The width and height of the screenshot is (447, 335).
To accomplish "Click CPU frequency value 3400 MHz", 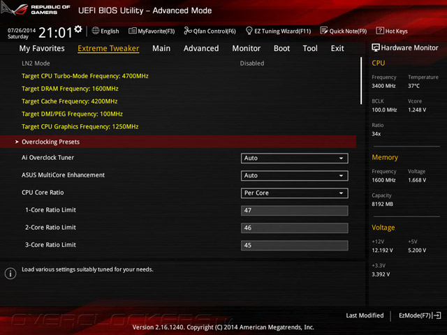I will (383, 86).
